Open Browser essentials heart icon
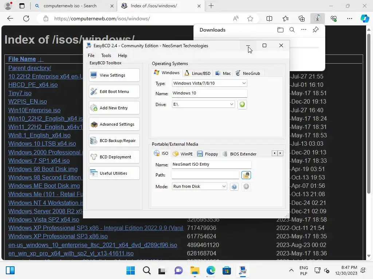The width and height of the screenshot is (373, 279). click(334, 19)
